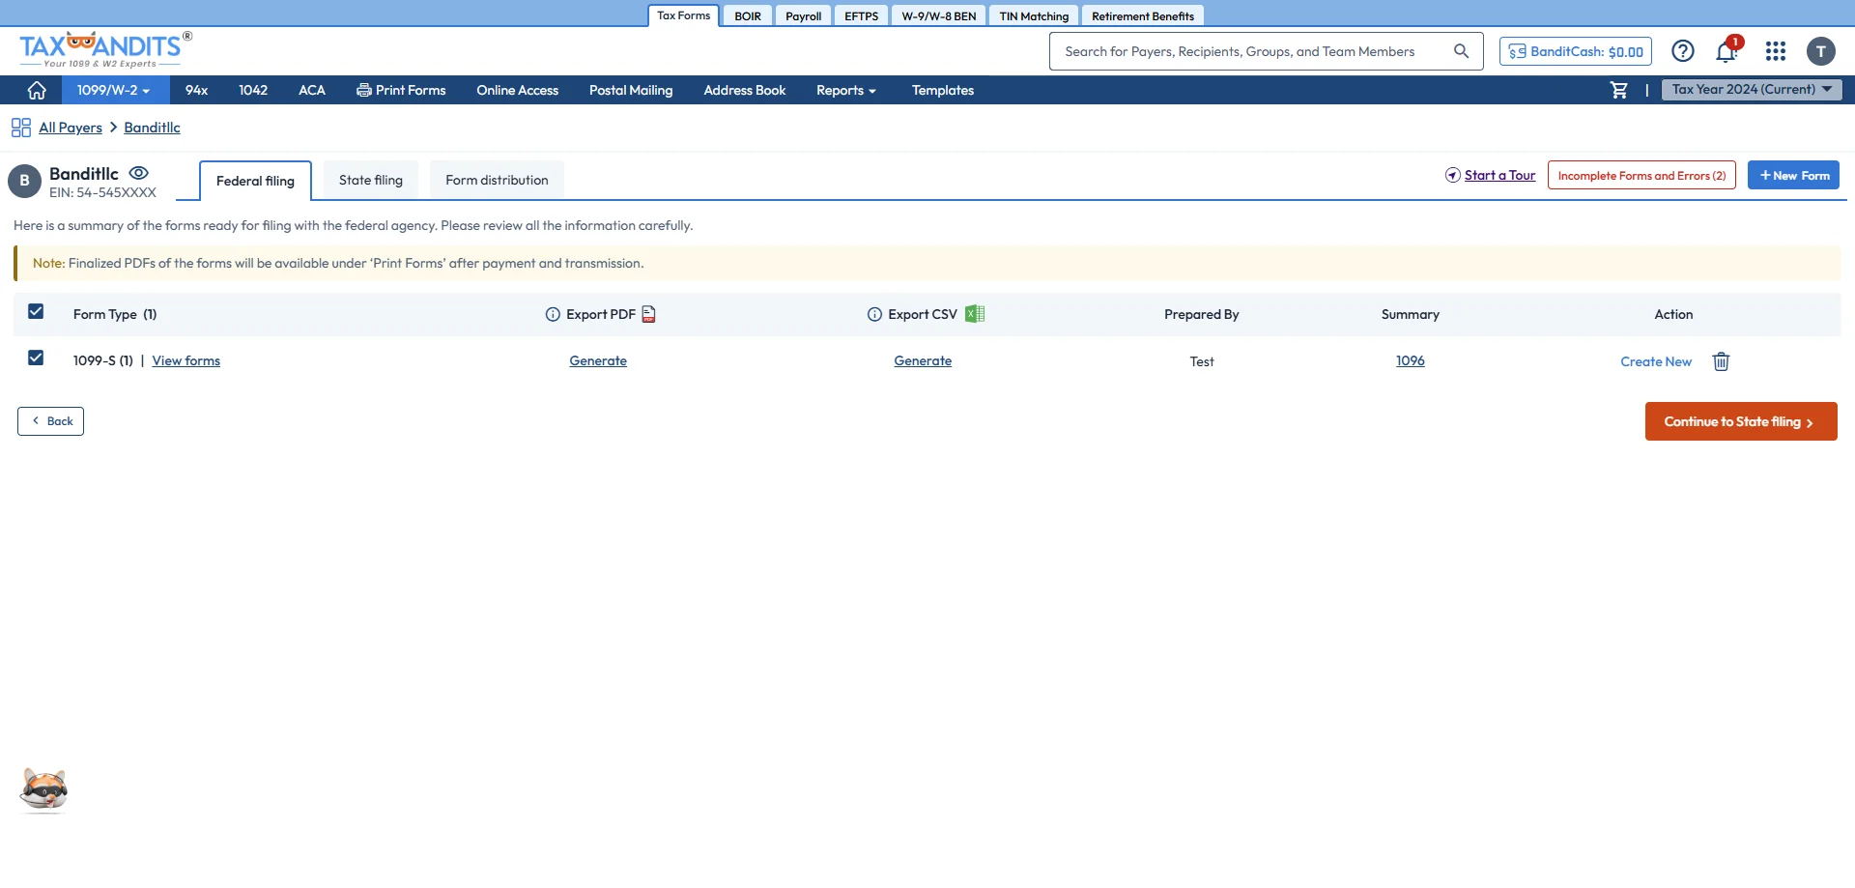1855x888 pixels.
Task: Open the apps grid icon
Action: 1776,51
